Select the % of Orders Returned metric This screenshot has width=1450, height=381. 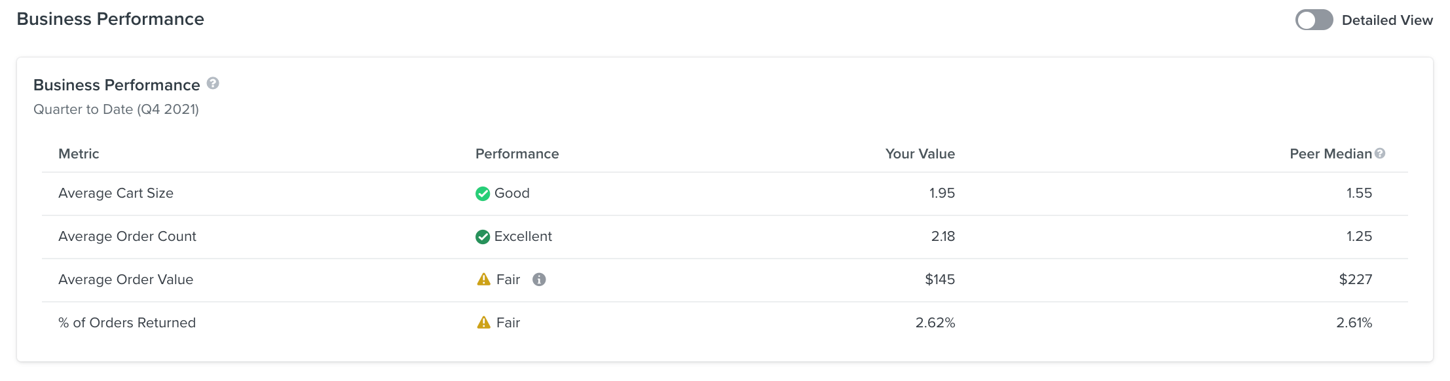[127, 323]
